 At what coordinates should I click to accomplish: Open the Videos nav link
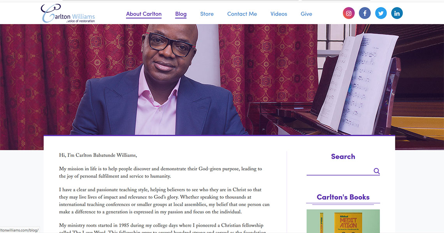point(279,14)
